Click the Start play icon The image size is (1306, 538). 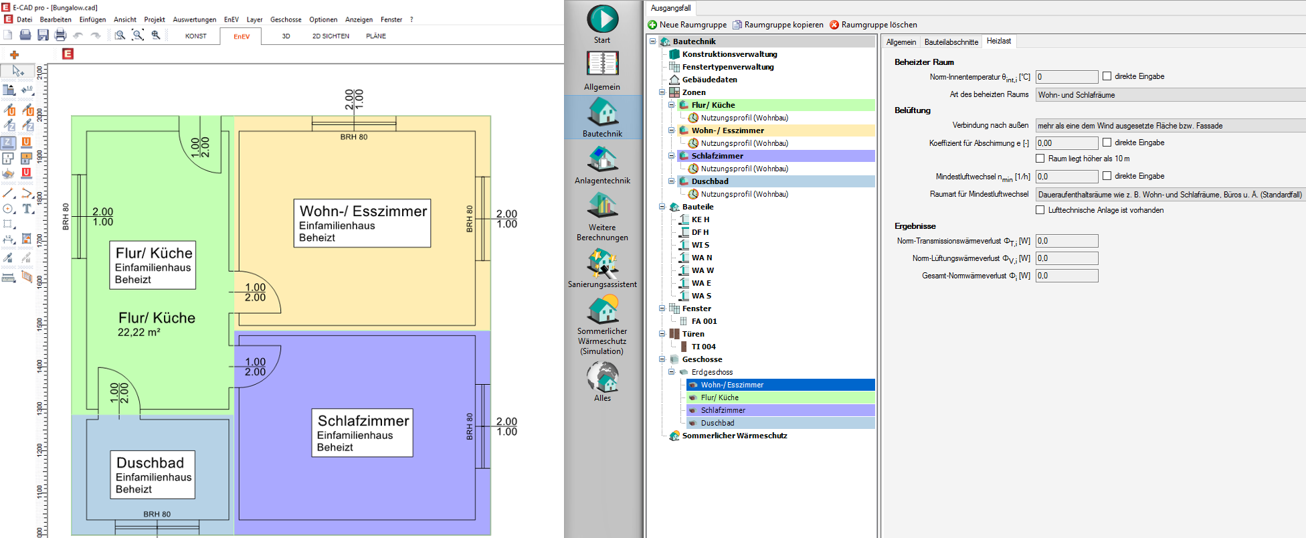click(602, 19)
